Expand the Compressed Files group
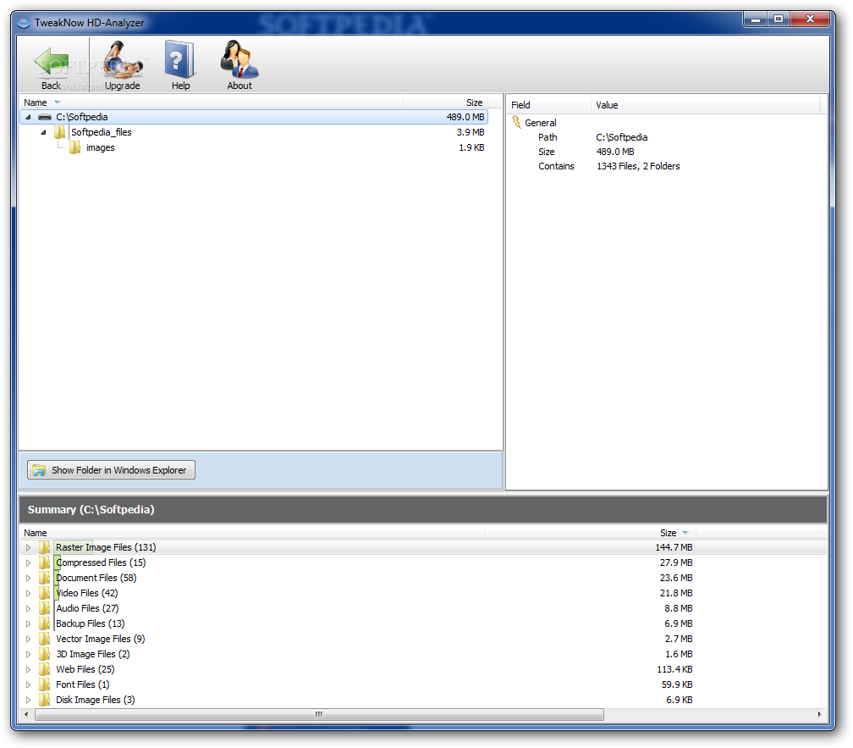The width and height of the screenshot is (853, 748). pos(28,562)
